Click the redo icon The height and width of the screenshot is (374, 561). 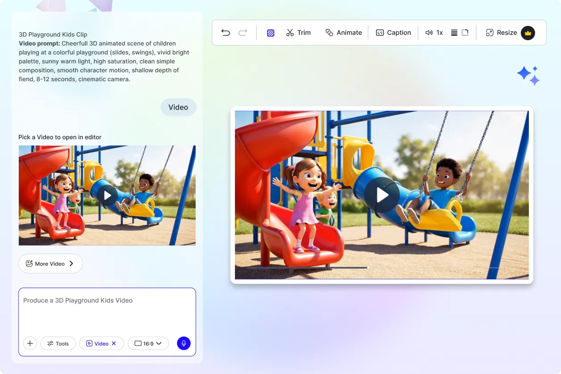[242, 32]
